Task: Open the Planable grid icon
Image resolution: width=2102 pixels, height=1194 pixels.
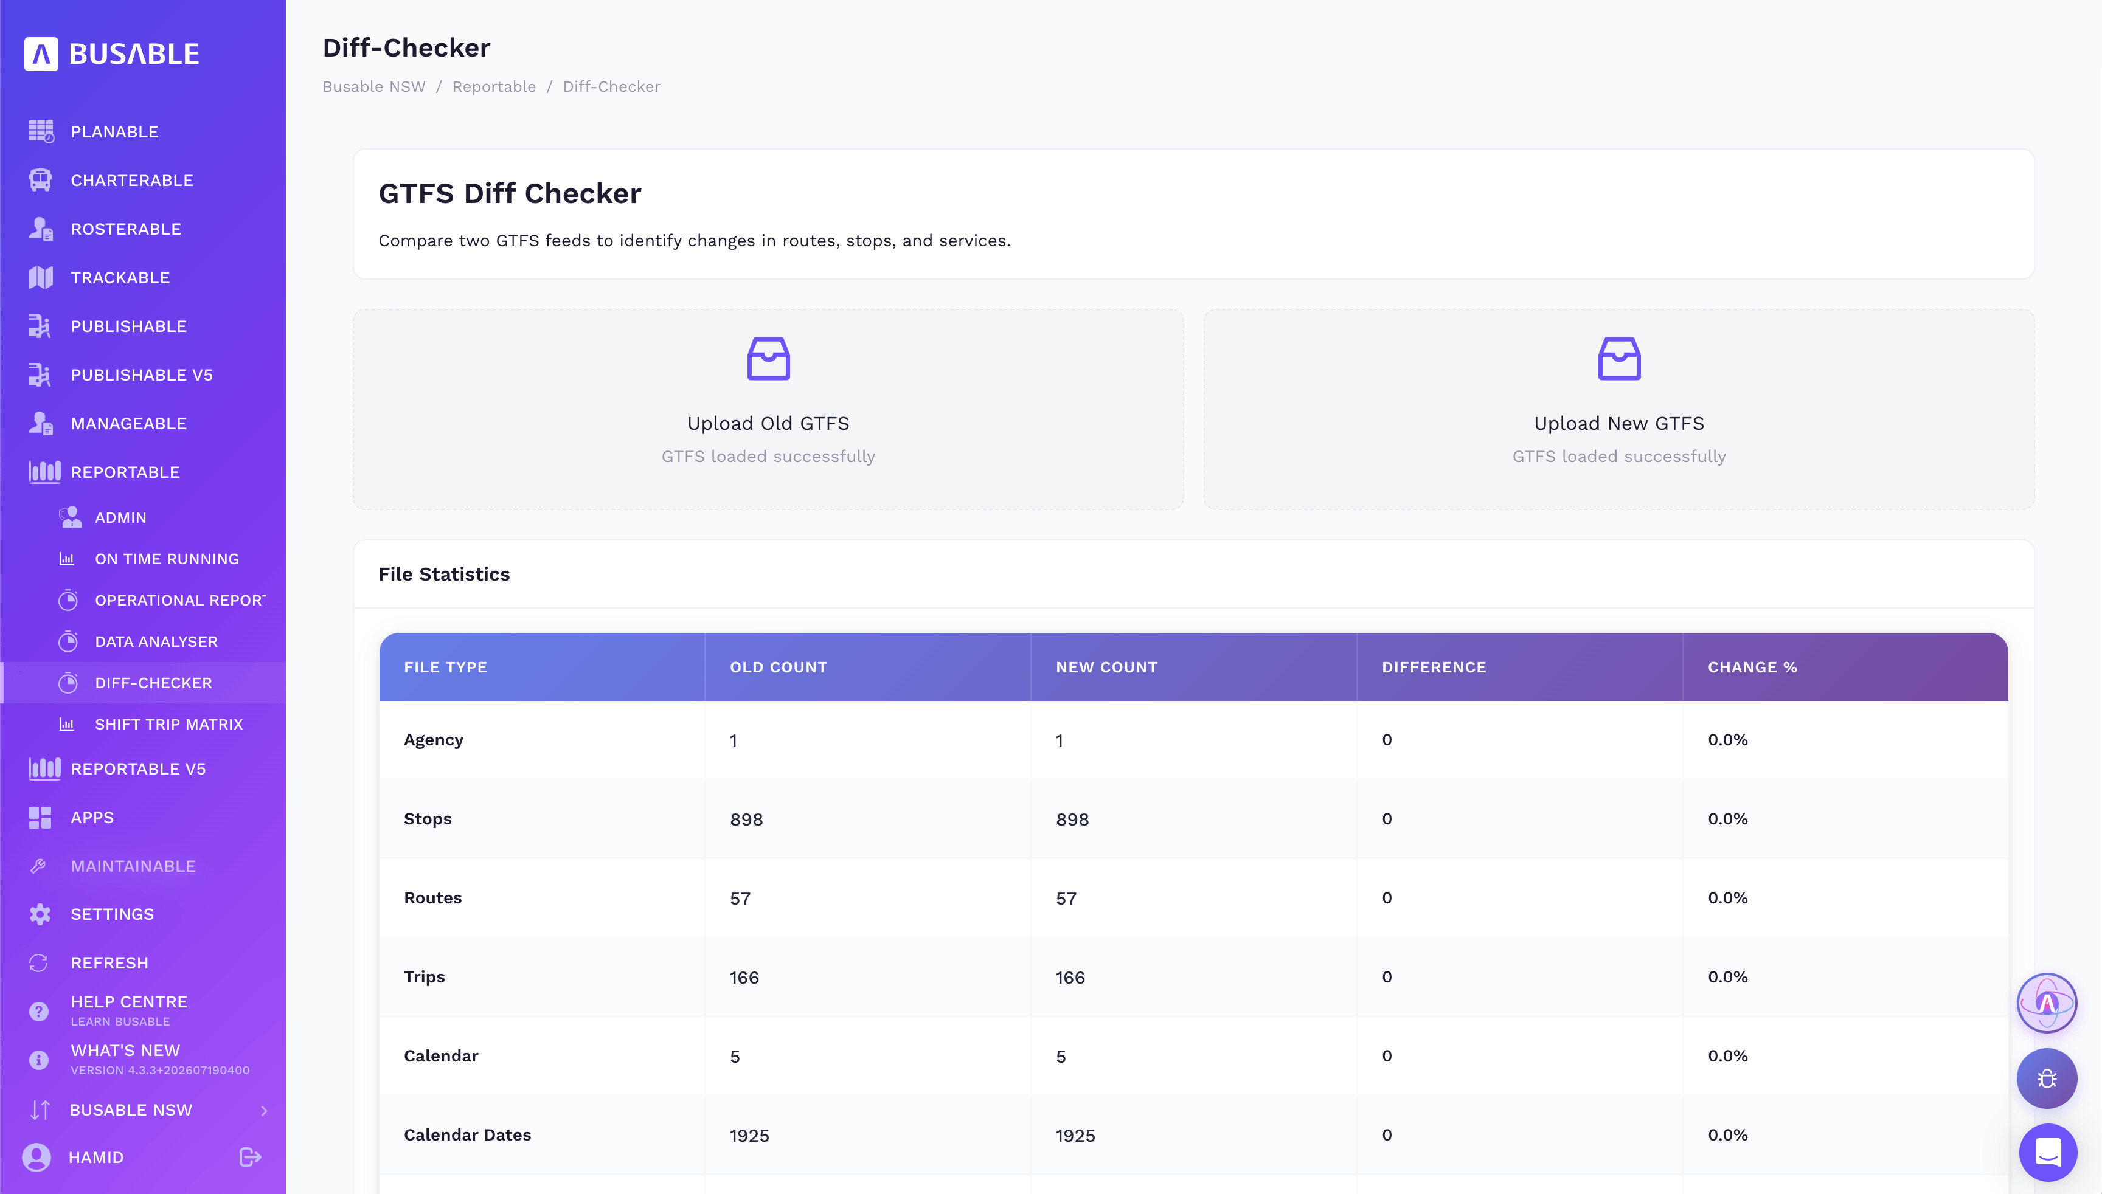Action: point(41,131)
